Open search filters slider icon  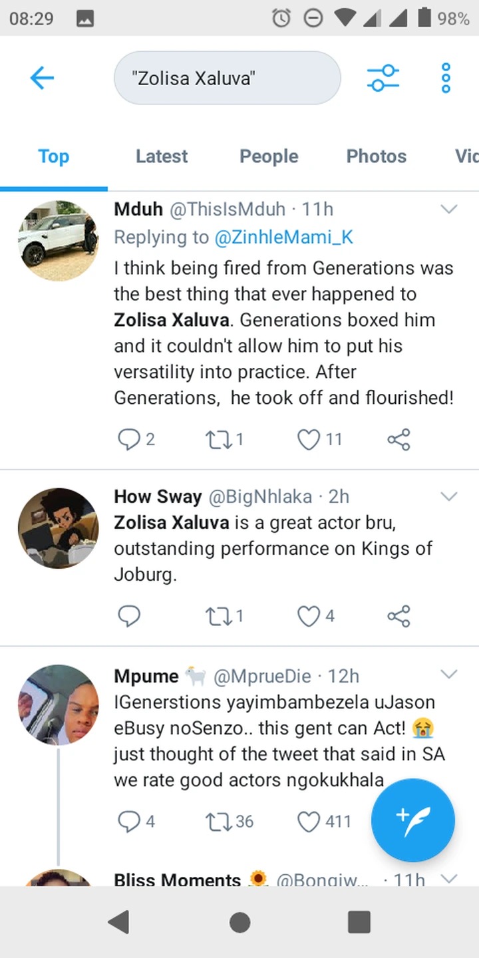point(383,79)
